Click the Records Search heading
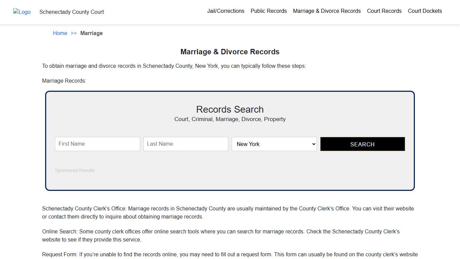Image resolution: width=460 pixels, height=259 pixels. pyautogui.click(x=230, y=109)
